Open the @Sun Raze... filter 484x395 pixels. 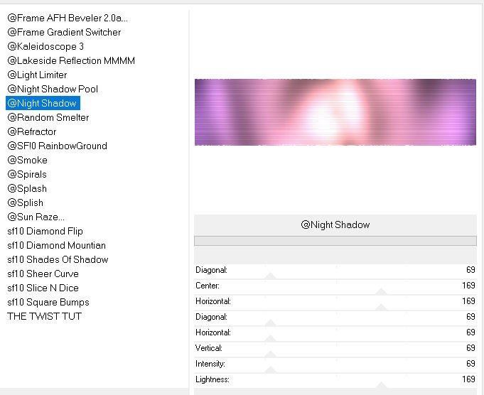click(36, 217)
